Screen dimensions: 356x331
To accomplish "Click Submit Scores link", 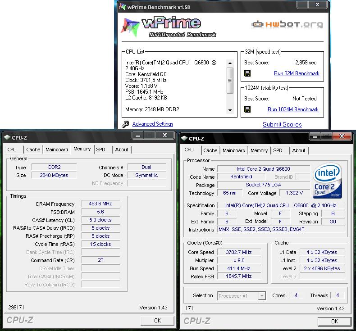I will pyautogui.click(x=282, y=124).
